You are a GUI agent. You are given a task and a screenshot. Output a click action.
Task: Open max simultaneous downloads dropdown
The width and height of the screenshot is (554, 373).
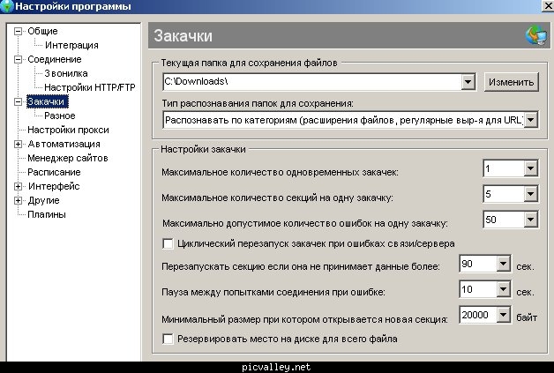click(x=530, y=168)
